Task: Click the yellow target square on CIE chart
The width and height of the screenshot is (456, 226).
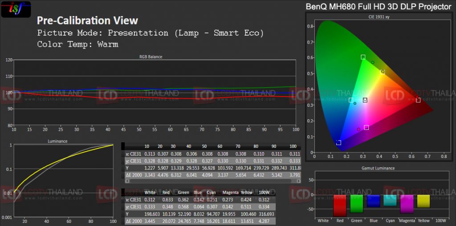Action: point(383,72)
